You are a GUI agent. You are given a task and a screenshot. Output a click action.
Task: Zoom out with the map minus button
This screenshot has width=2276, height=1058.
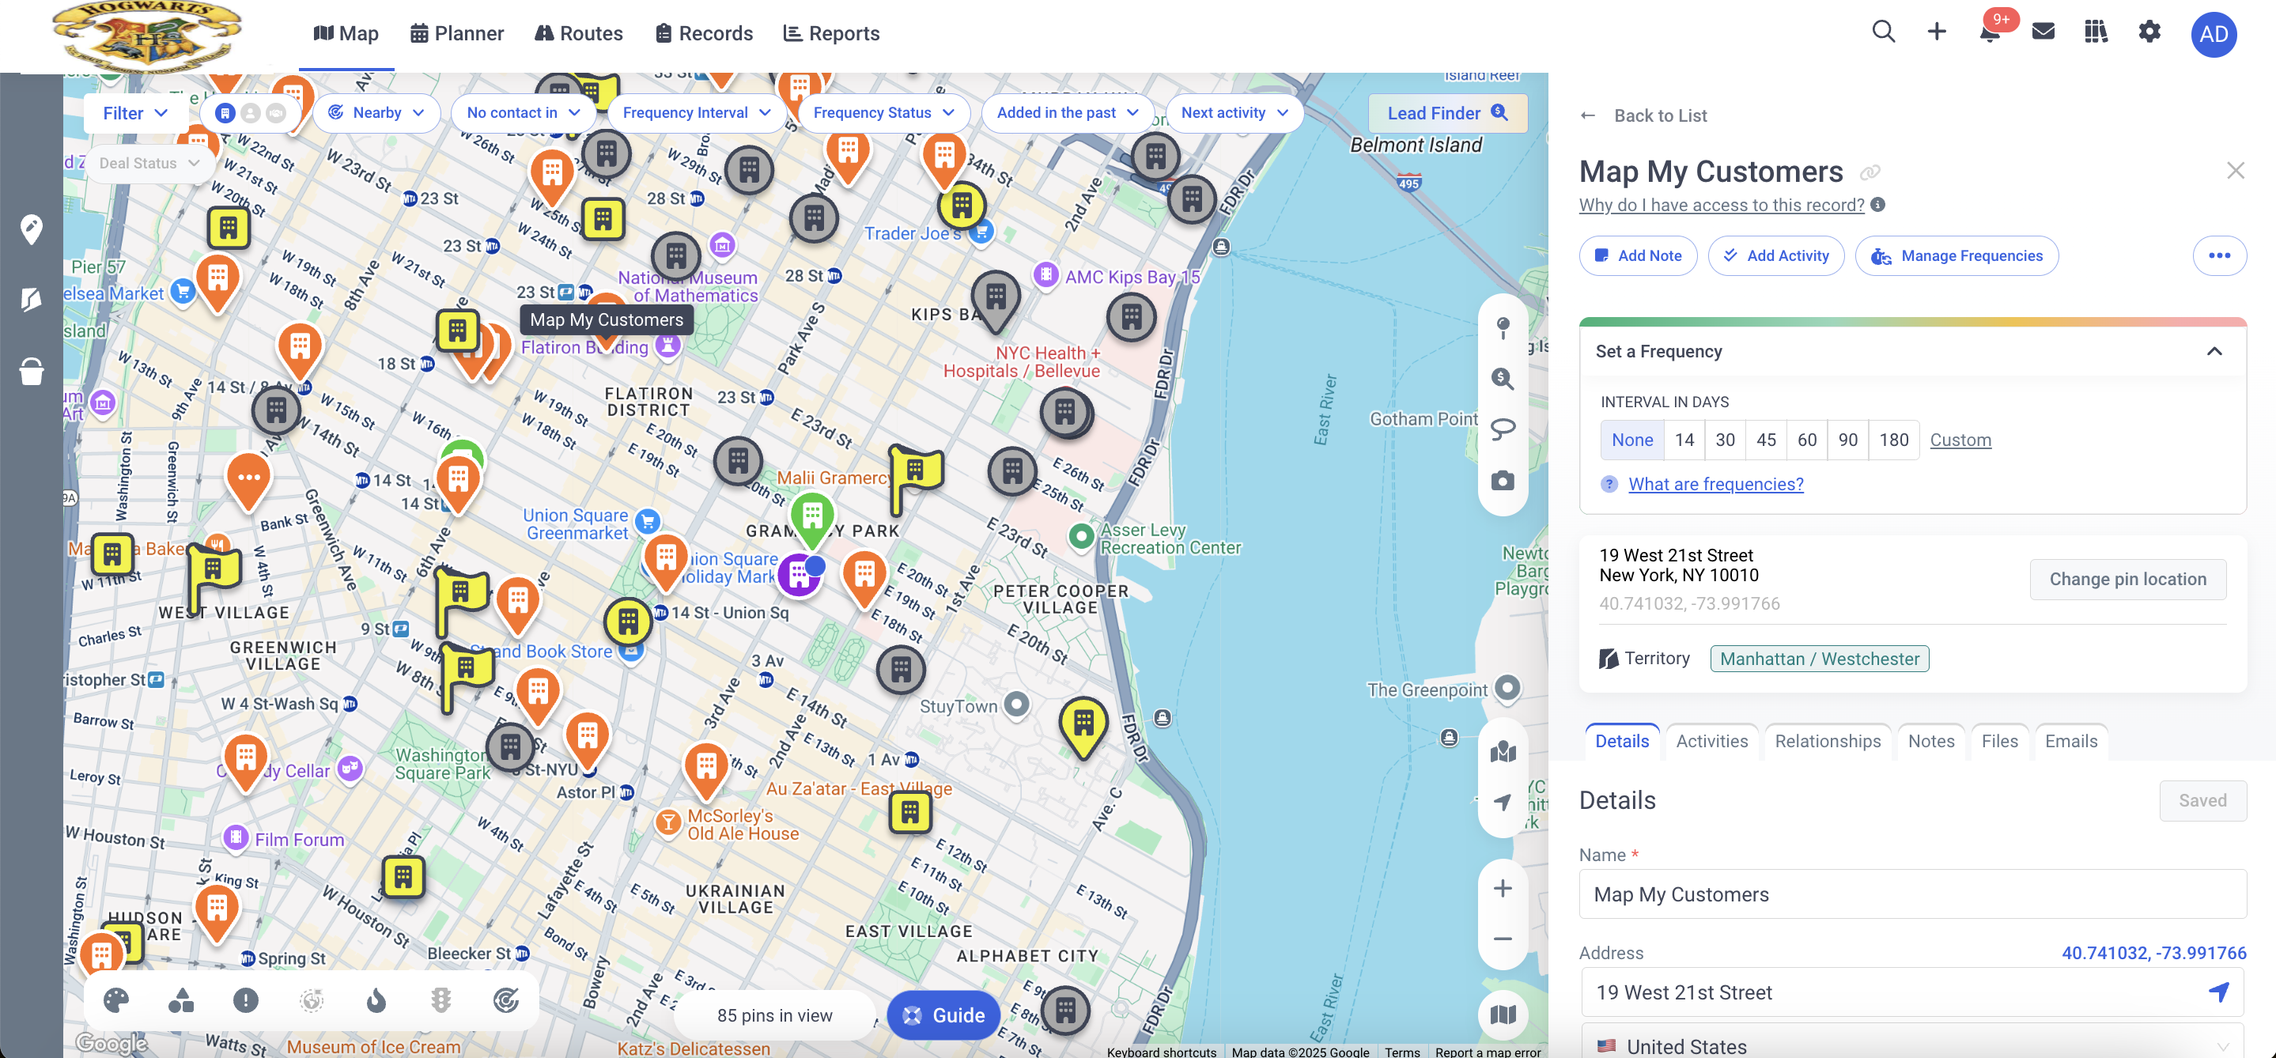(1503, 939)
